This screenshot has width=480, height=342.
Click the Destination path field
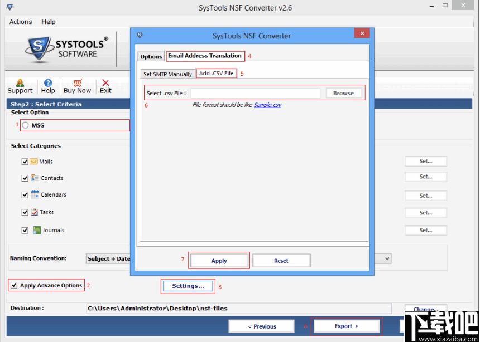coord(239,309)
